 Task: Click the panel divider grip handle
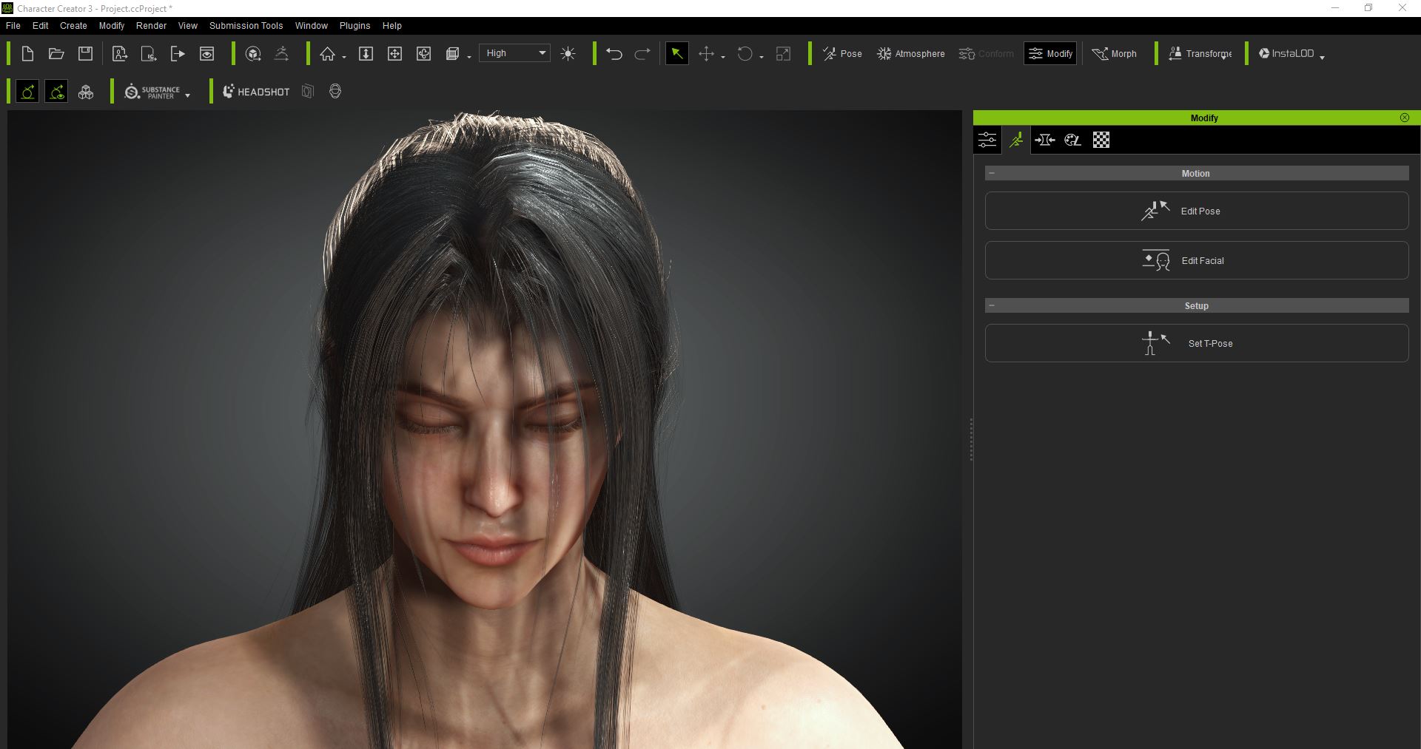pos(971,439)
